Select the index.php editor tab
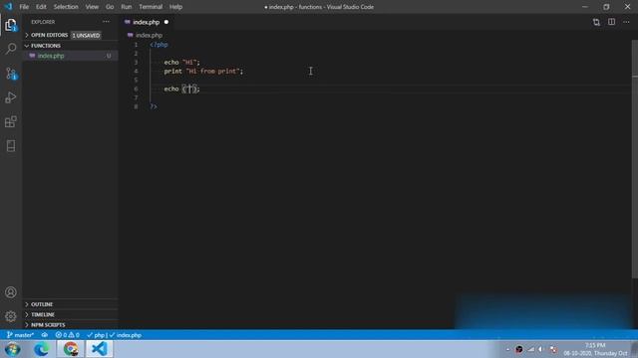Image resolution: width=638 pixels, height=358 pixels. (x=146, y=22)
